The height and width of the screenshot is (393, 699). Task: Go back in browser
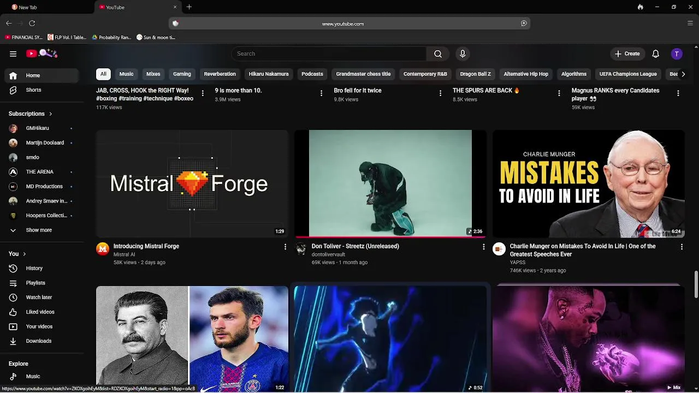pos(9,23)
